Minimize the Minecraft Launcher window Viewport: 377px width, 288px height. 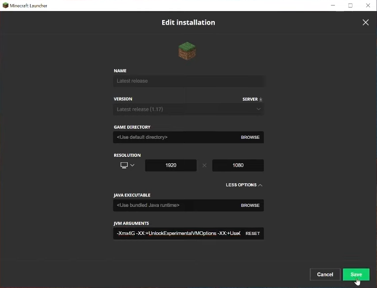(333, 6)
